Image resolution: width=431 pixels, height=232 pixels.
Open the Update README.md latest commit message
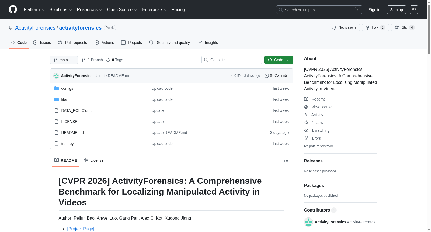[x=112, y=76]
